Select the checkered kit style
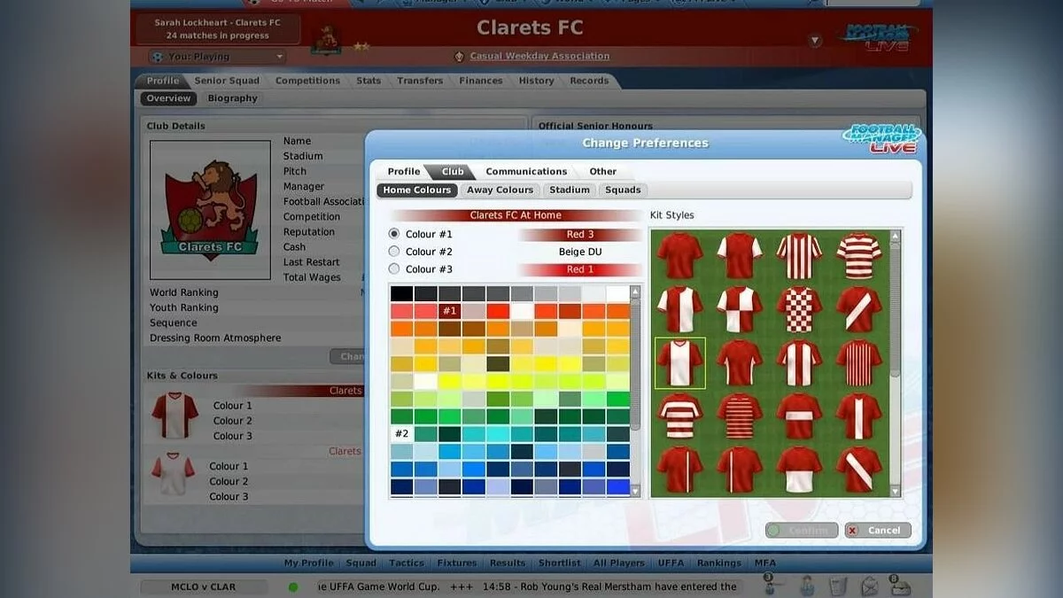This screenshot has height=598, width=1063. tap(799, 309)
